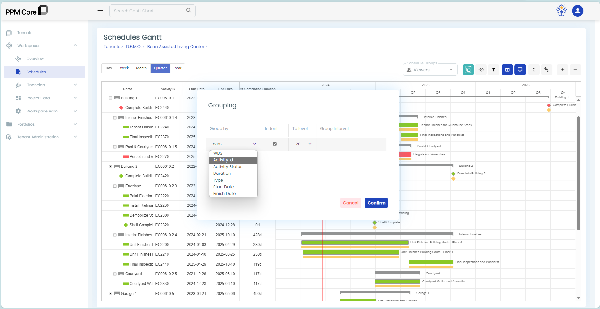Switch to the Quarter view tab

point(160,68)
